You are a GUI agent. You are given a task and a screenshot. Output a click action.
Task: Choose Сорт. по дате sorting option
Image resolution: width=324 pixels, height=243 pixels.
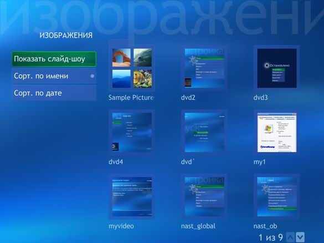click(x=54, y=93)
